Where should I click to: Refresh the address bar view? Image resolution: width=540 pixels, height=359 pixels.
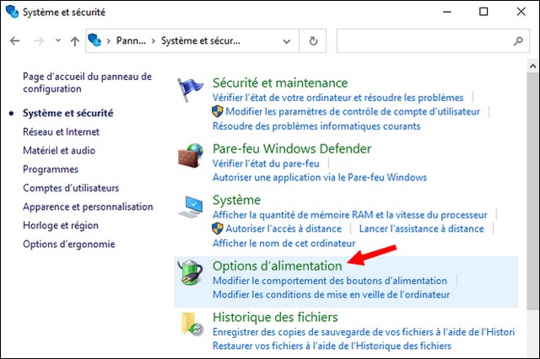(x=313, y=41)
